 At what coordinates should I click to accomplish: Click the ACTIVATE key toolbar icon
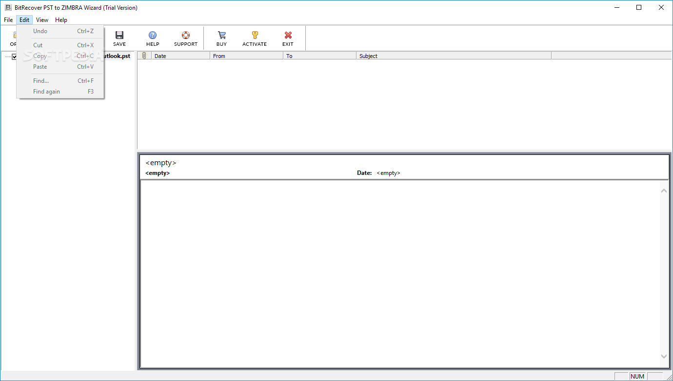tap(255, 35)
